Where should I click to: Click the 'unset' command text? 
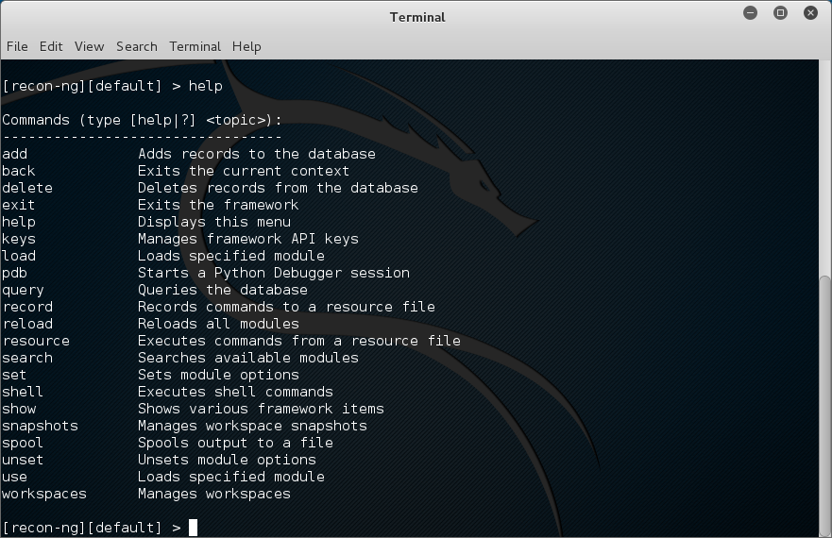pos(23,460)
